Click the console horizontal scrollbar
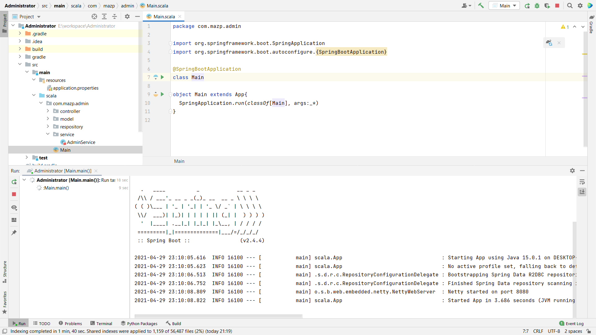596x335 pixels. click(218, 316)
